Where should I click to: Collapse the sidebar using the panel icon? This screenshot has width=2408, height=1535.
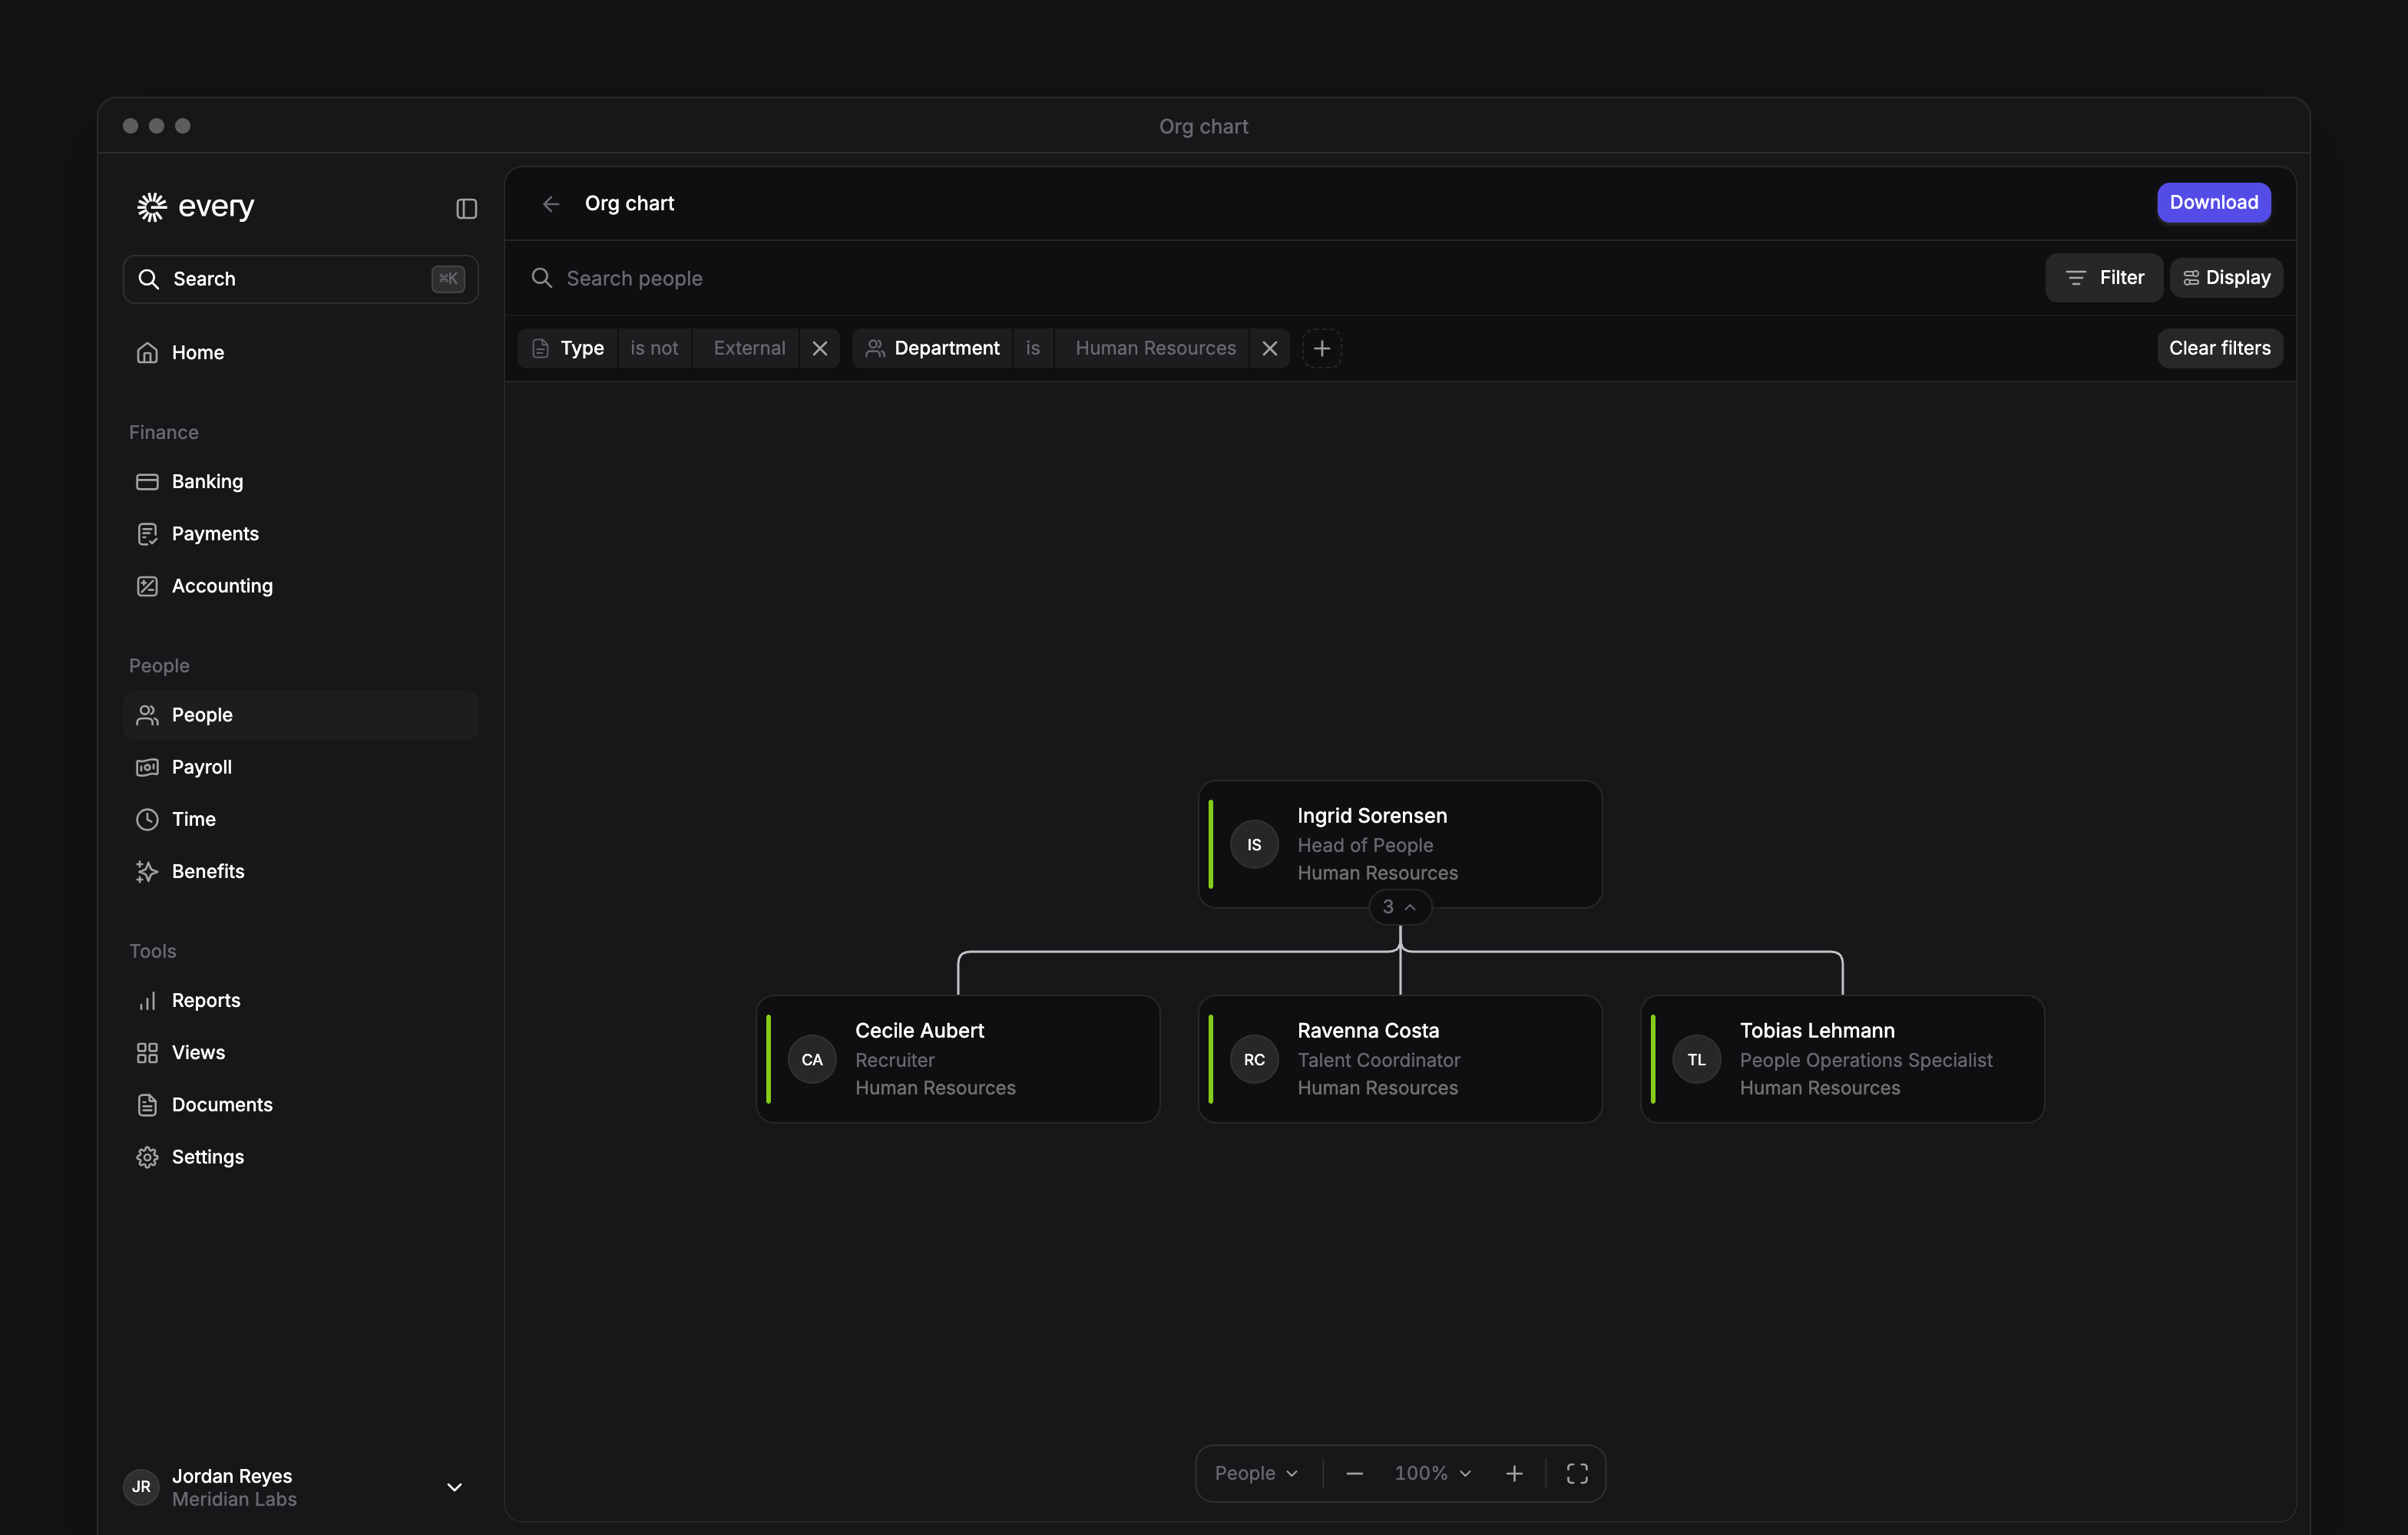(466, 208)
